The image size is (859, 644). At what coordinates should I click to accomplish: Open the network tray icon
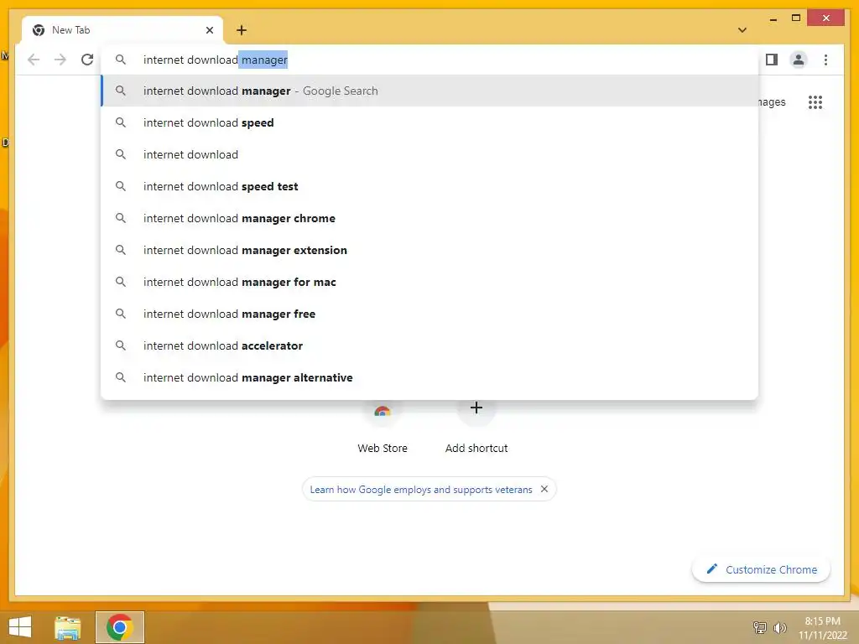[760, 627]
